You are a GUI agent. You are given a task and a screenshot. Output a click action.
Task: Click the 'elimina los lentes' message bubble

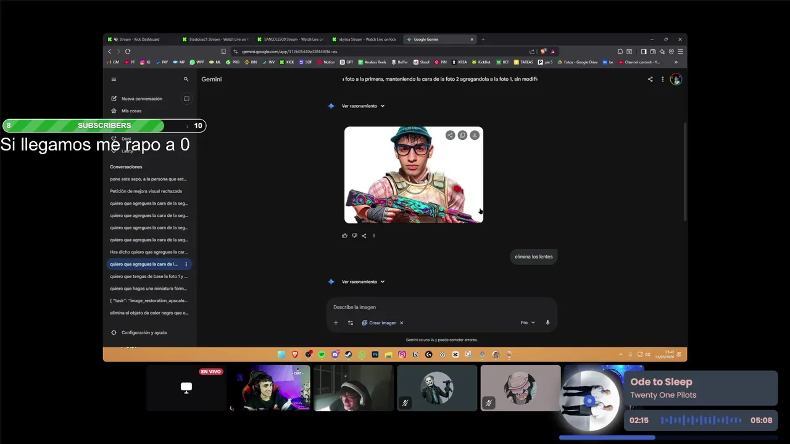(x=534, y=257)
